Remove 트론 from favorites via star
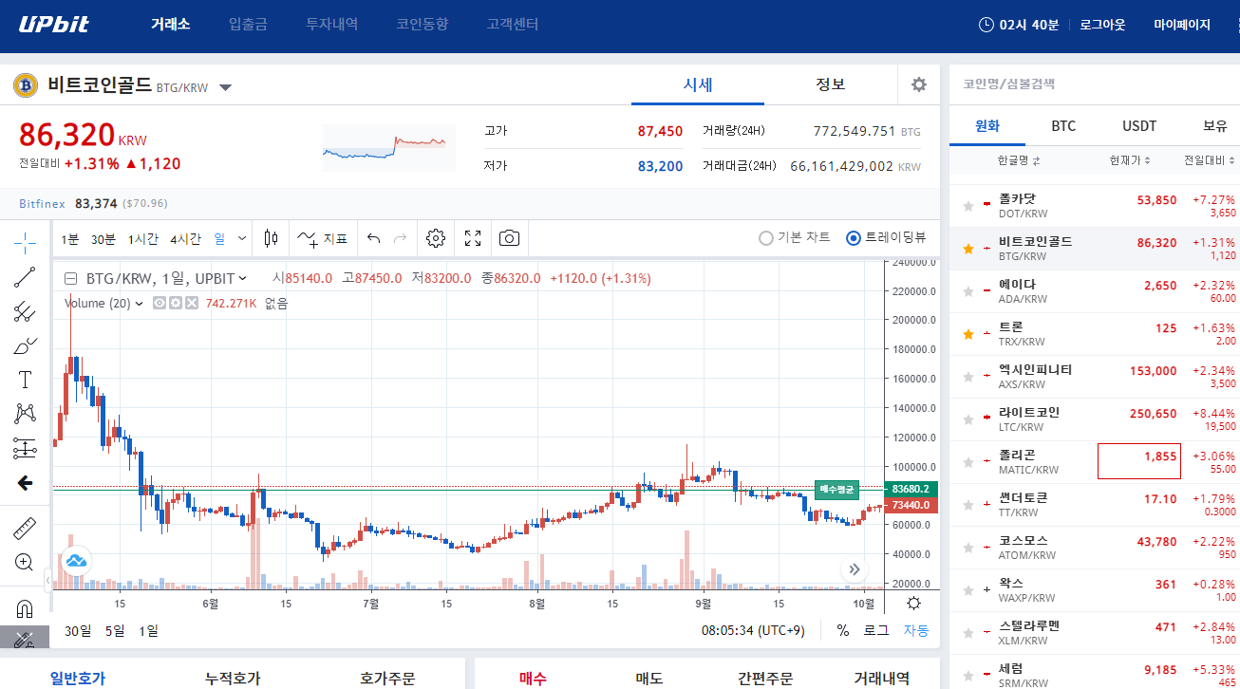1240x689 pixels. 968,334
